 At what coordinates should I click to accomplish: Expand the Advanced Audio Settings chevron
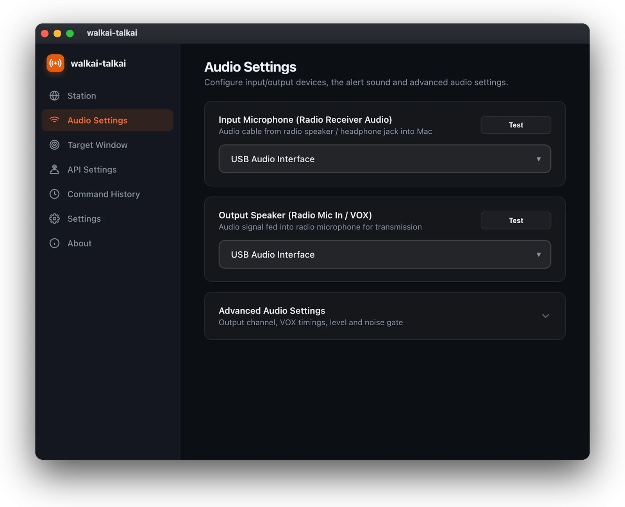(545, 316)
